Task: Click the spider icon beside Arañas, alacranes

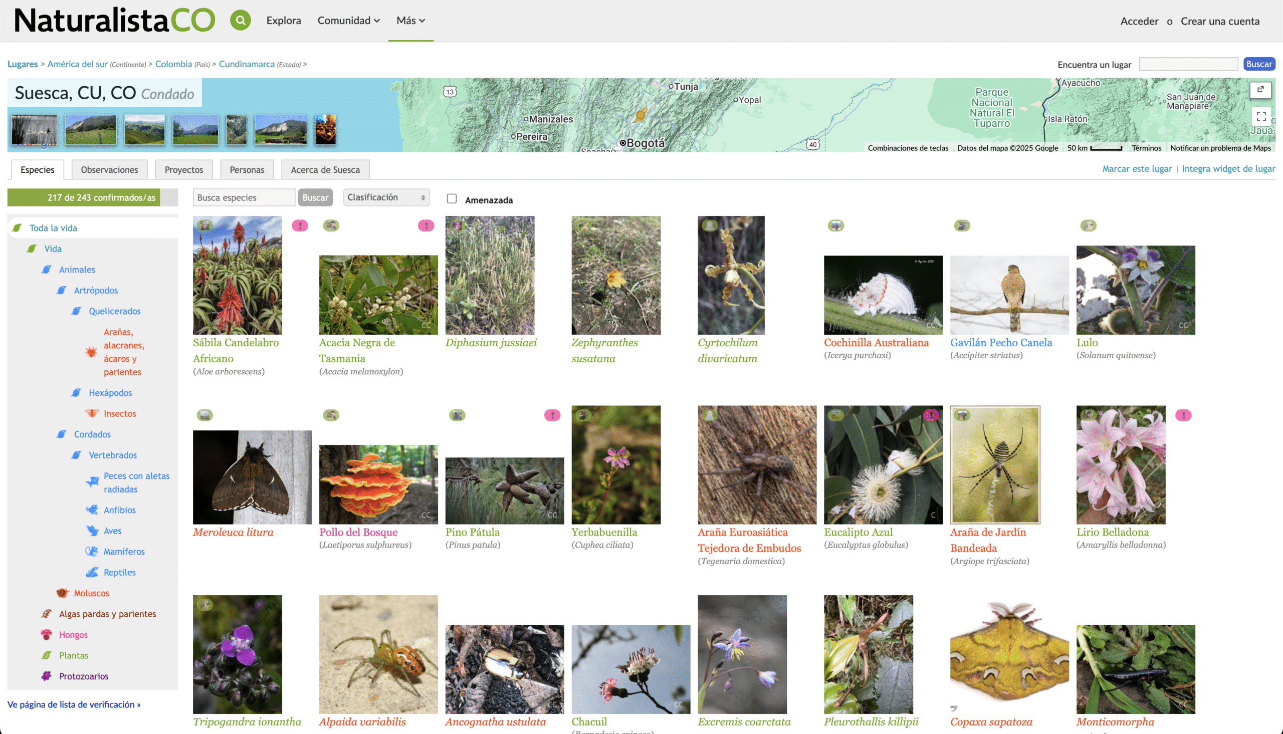Action: click(91, 352)
